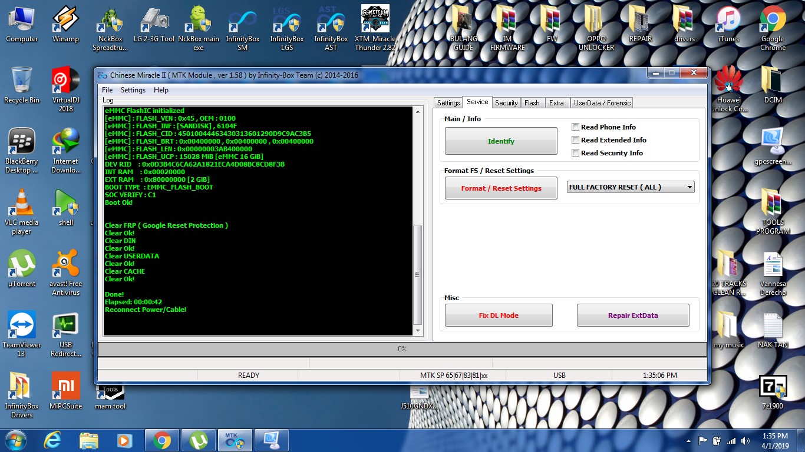
Task: Select the NAK TAN text file
Action: pyautogui.click(x=773, y=330)
